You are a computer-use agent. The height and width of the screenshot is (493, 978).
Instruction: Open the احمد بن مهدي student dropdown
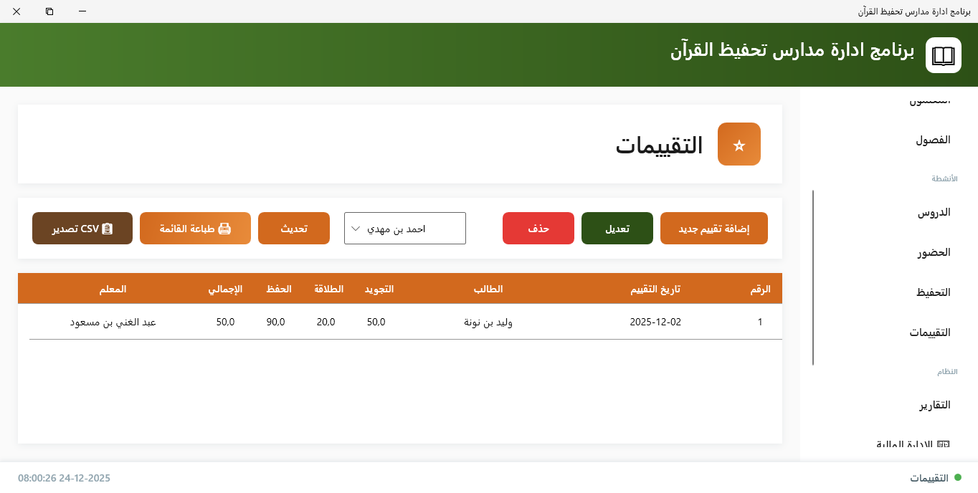(x=405, y=228)
